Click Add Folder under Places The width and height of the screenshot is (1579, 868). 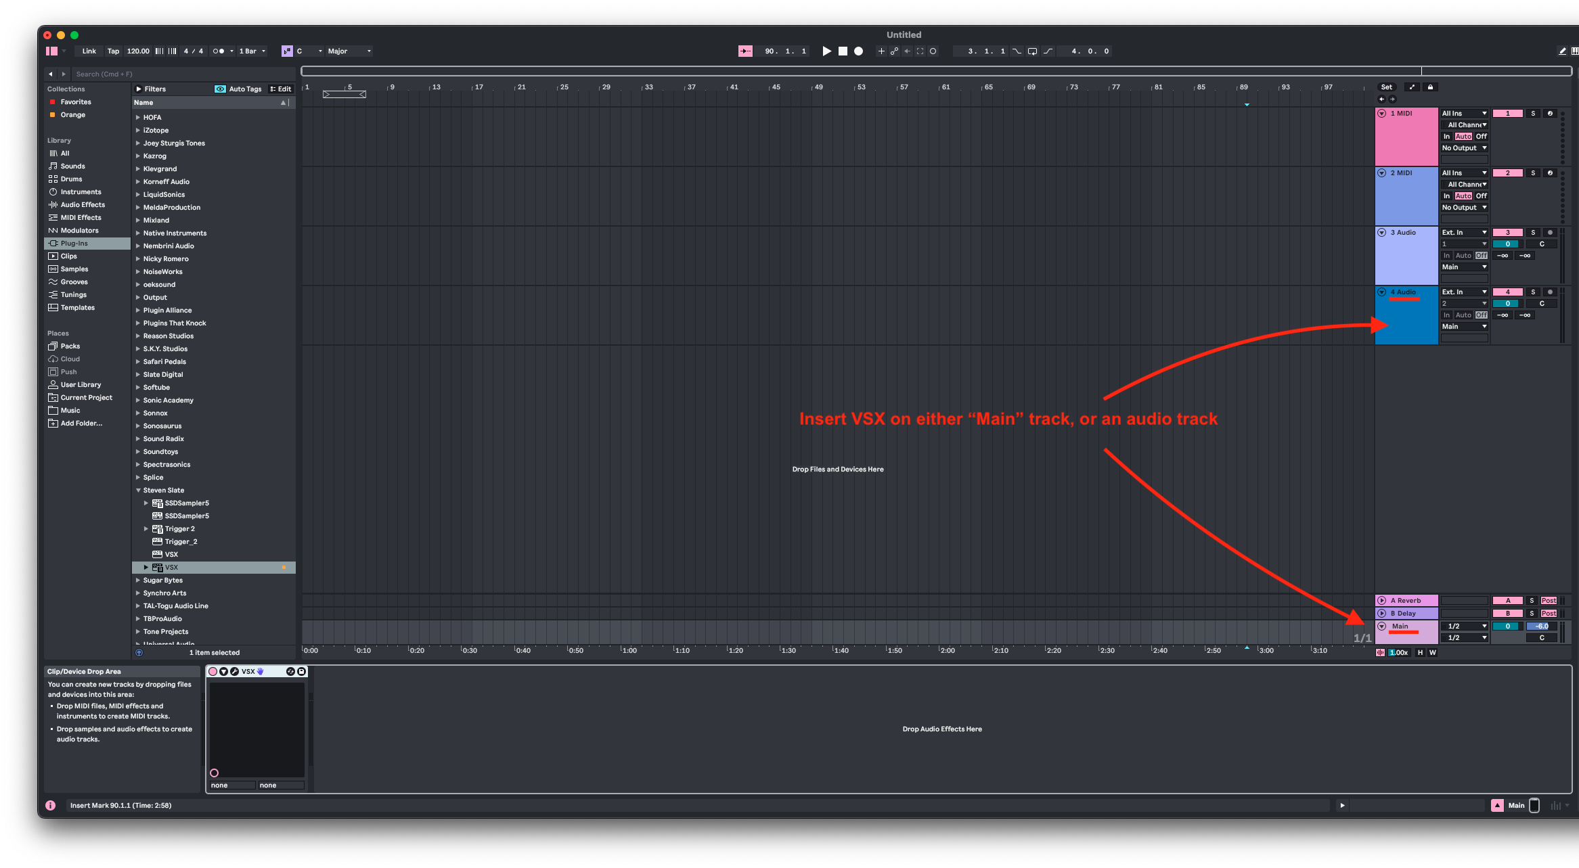click(x=81, y=424)
